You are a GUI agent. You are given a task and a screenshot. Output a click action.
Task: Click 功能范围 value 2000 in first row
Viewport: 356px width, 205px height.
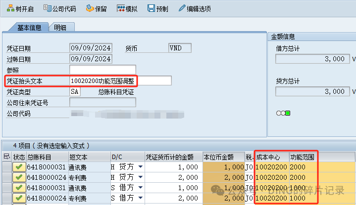coord(298,167)
